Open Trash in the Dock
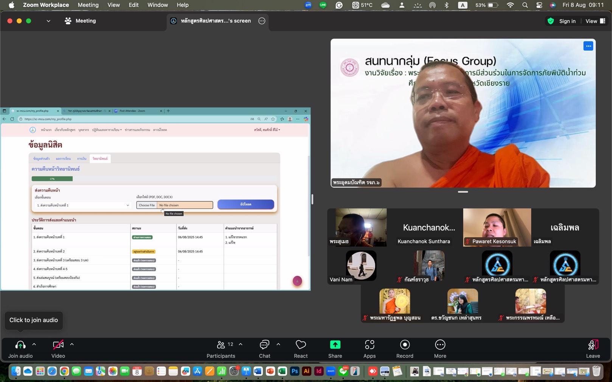 click(596, 371)
